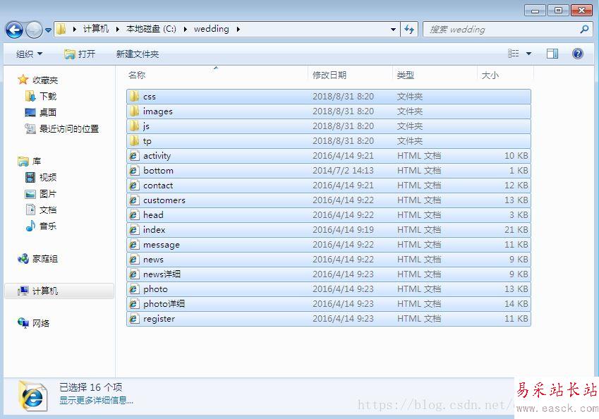Click the file name text 'customers'
This screenshot has height=419, width=599.
click(164, 200)
